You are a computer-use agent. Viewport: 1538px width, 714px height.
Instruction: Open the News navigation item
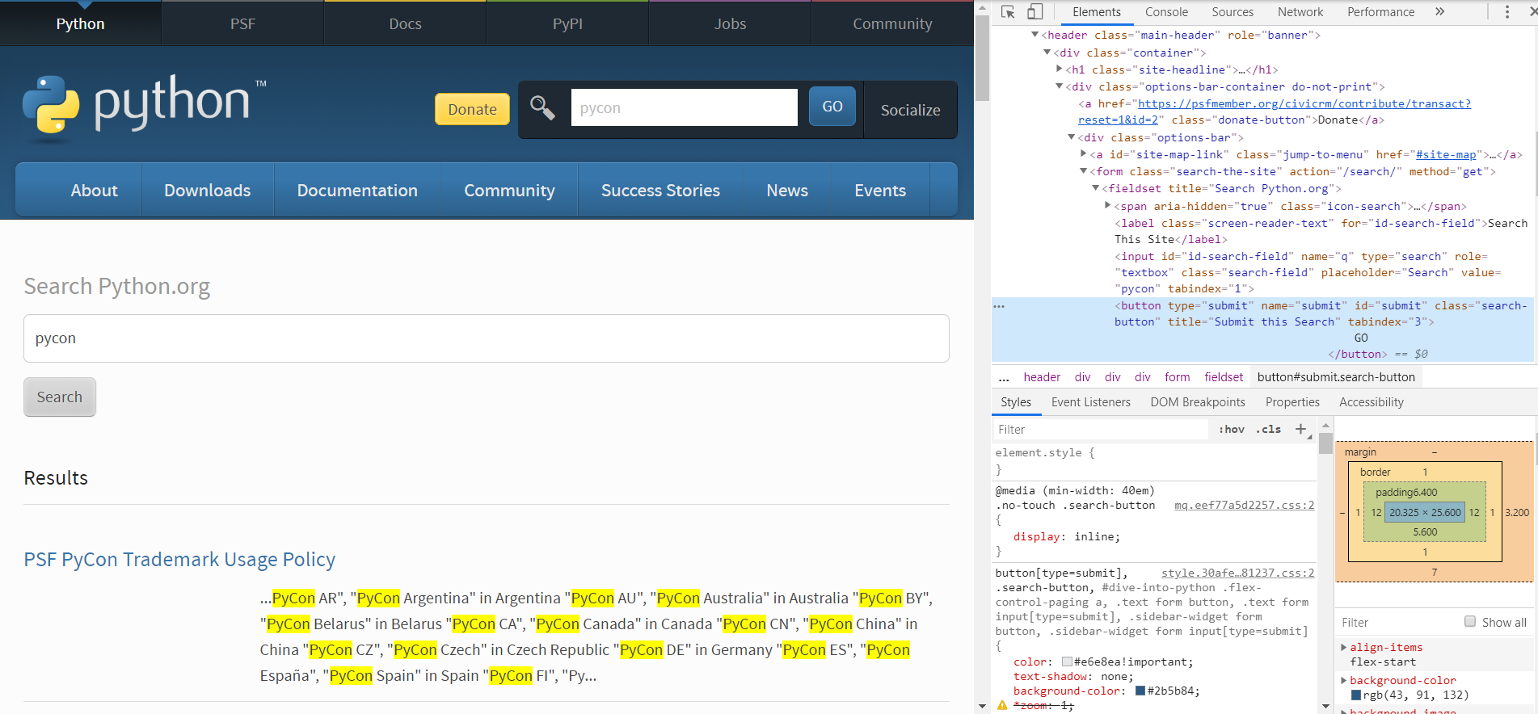[x=787, y=191]
